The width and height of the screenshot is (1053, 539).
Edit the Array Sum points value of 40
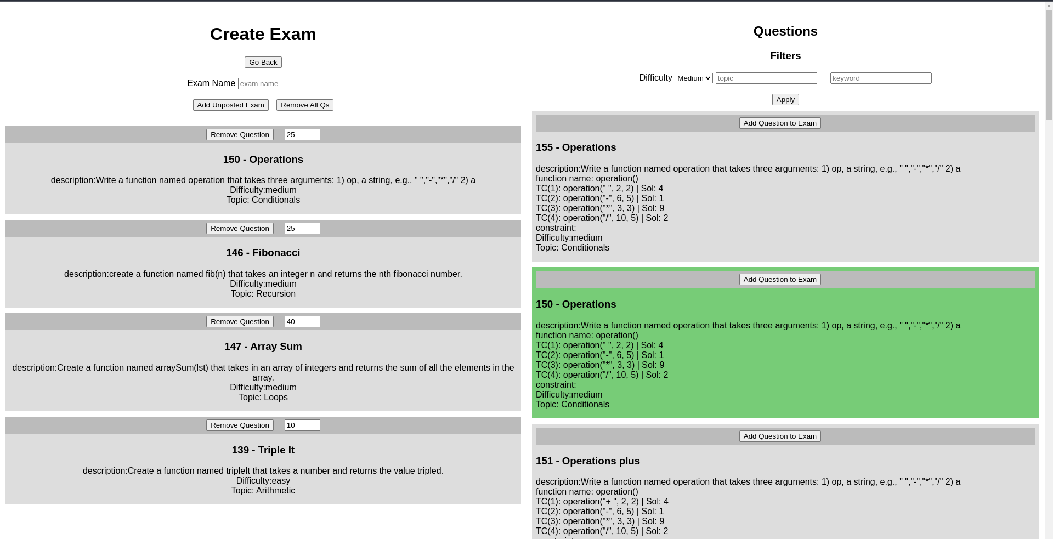coord(302,322)
